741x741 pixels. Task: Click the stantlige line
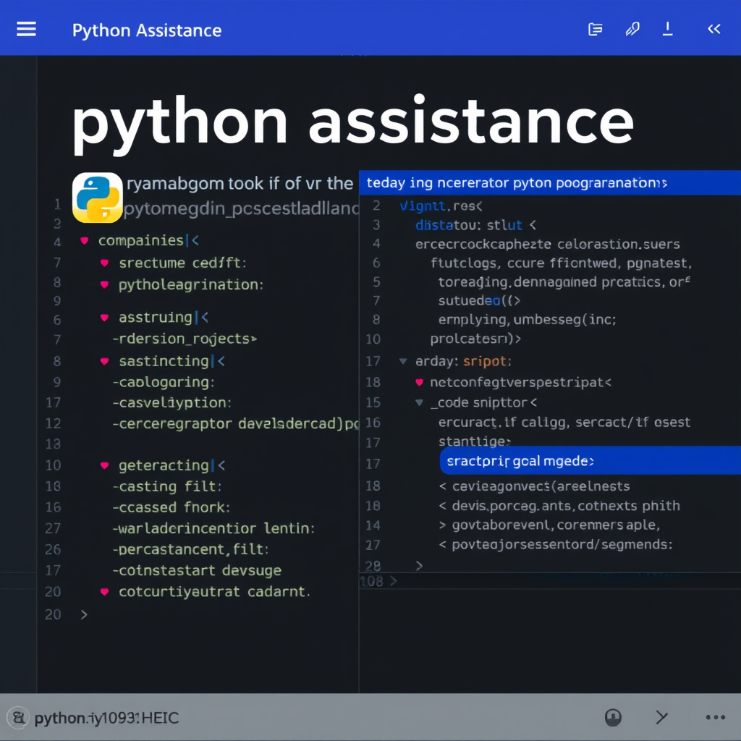coord(475,441)
